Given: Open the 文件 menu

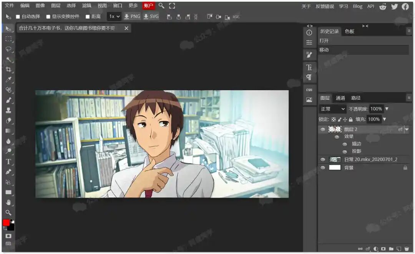Looking at the screenshot, I should (x=9, y=5).
